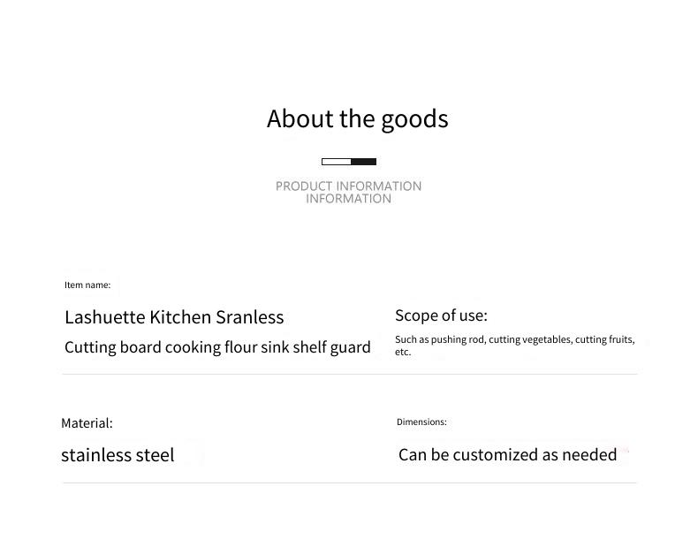Click the "Material:" label
The image size is (698, 547).
[x=87, y=422]
